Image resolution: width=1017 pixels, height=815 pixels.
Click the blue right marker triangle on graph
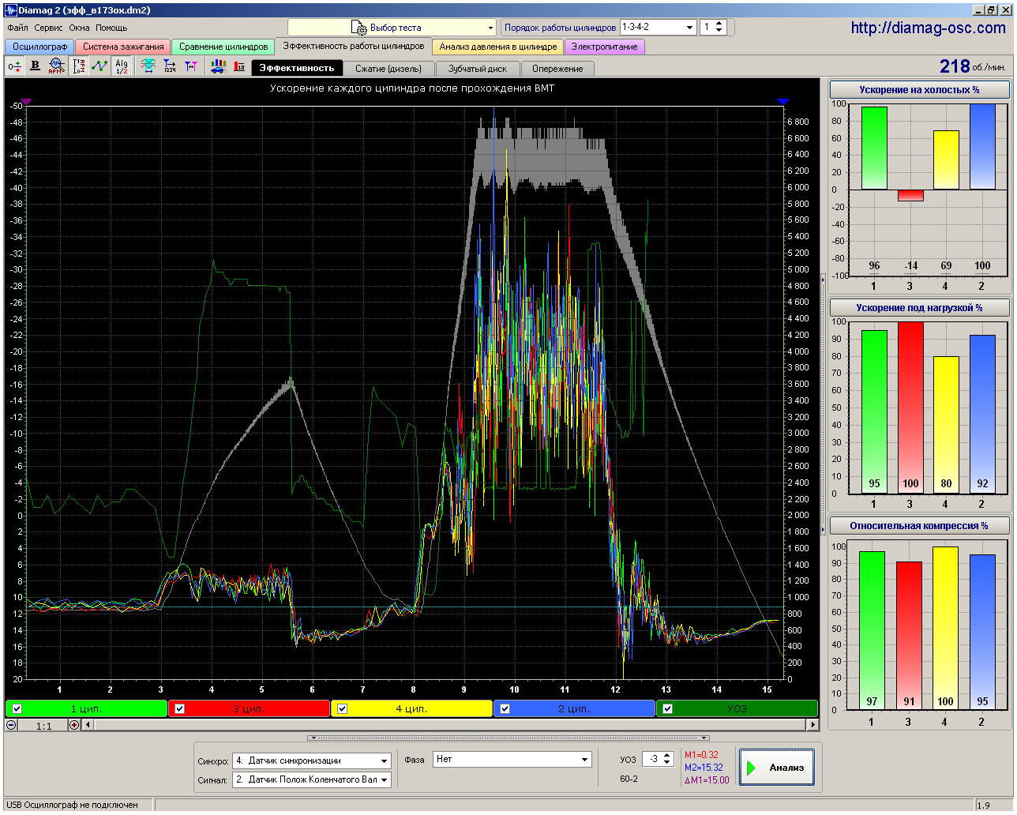point(783,102)
